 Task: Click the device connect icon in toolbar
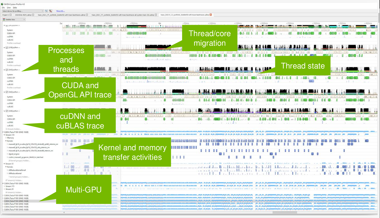[x=46, y=11]
